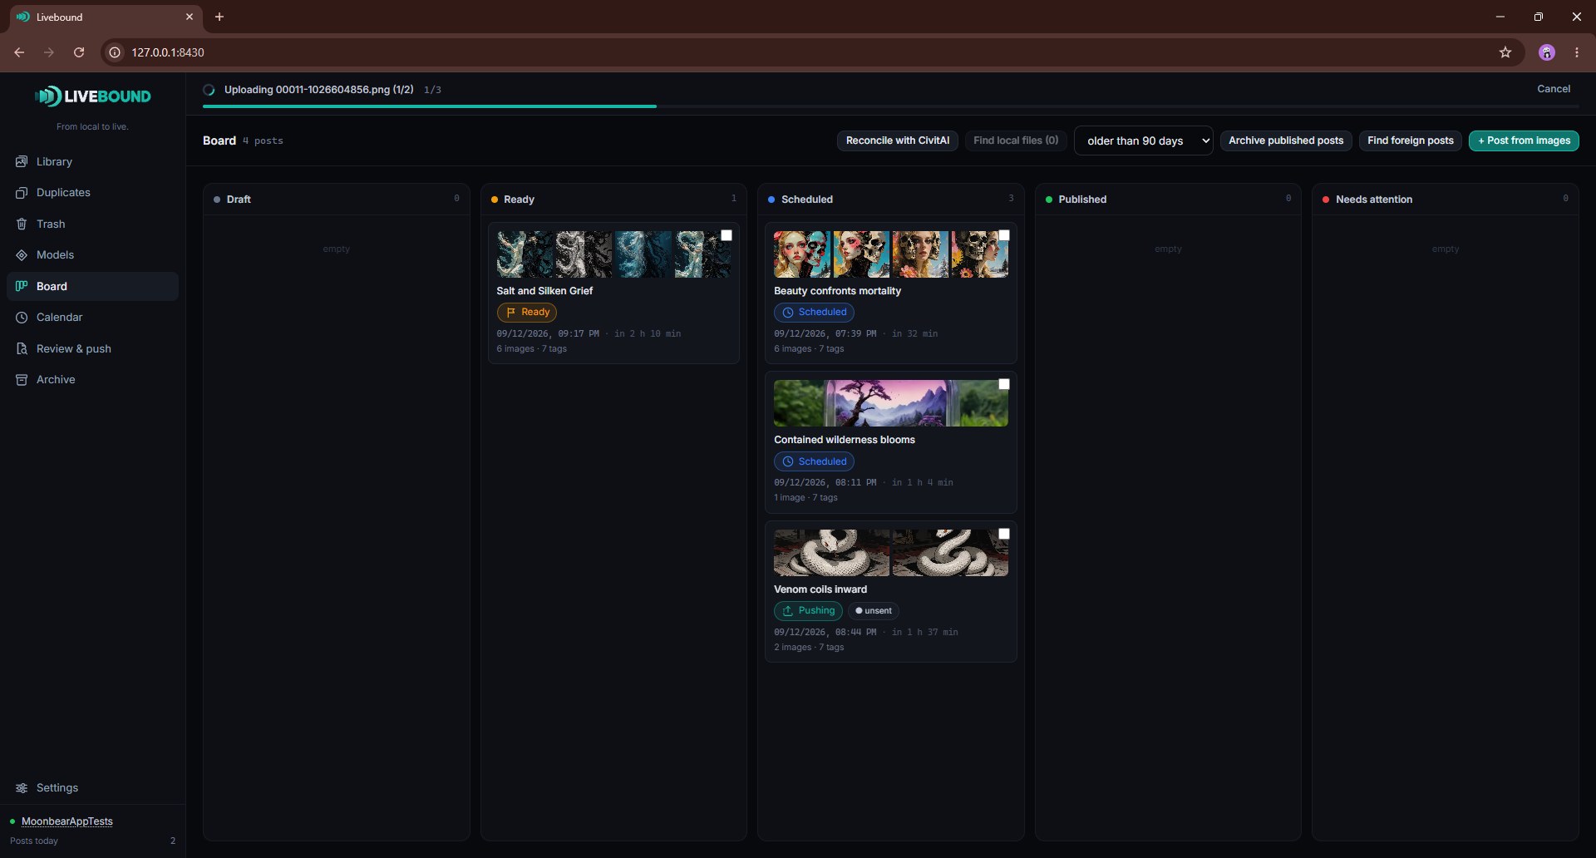Select the Models diamond icon
Image resolution: width=1596 pixels, height=858 pixels.
click(x=22, y=255)
